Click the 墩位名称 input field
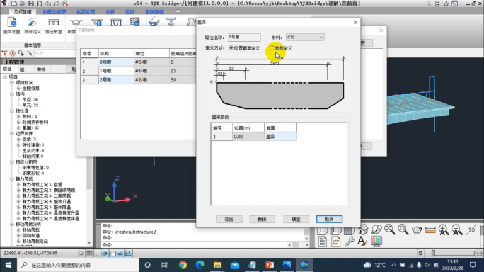The image size is (484, 272). click(x=244, y=37)
